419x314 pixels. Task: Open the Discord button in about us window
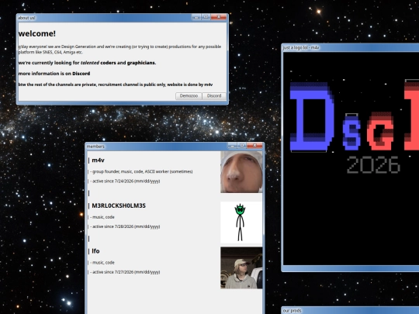[x=214, y=96]
